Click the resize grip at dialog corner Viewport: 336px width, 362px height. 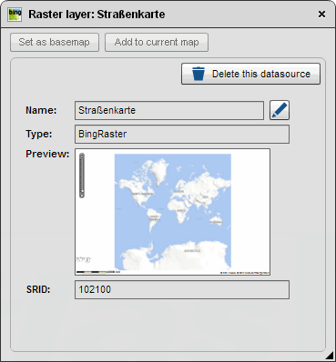[x=331, y=357]
